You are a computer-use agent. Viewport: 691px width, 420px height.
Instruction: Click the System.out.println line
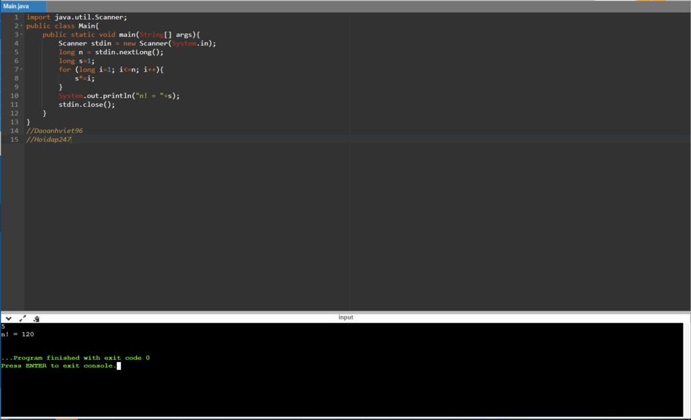tap(119, 96)
